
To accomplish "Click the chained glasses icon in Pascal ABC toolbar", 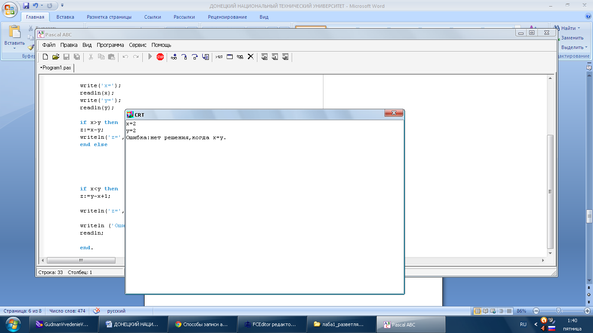I will pos(240,57).
